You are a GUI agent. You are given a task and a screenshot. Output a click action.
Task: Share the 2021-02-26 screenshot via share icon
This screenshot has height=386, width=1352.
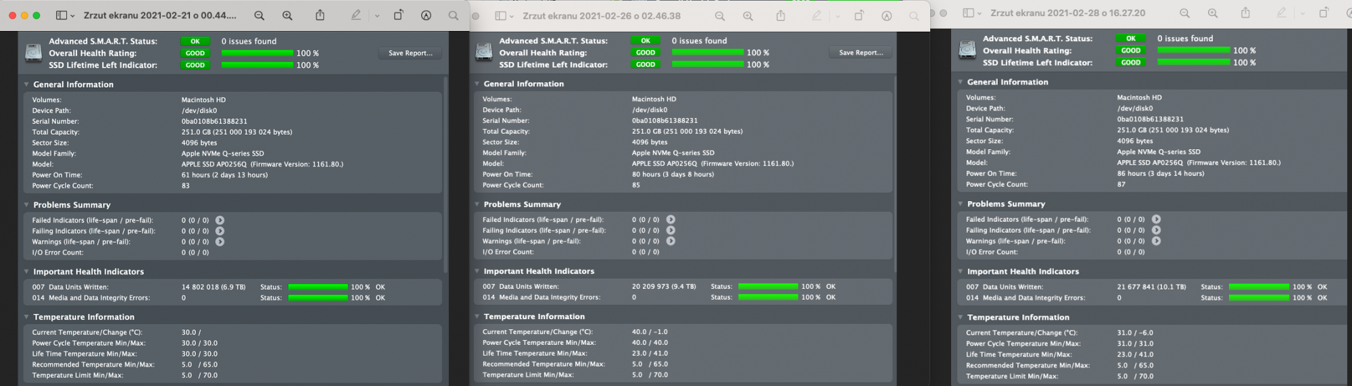781,16
